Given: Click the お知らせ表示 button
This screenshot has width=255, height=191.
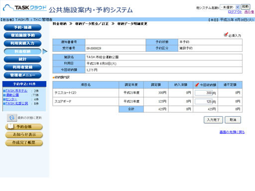Looking at the screenshot, I should 24,135.
